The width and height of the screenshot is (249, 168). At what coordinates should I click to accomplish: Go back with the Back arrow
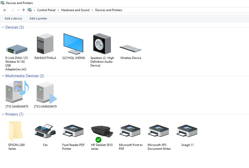tap(5, 10)
